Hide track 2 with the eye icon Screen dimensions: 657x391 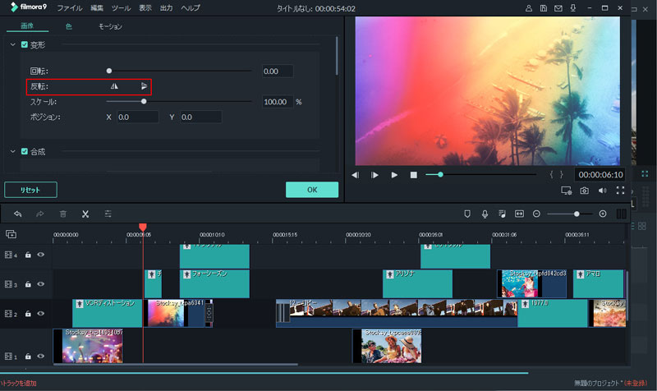click(x=40, y=313)
